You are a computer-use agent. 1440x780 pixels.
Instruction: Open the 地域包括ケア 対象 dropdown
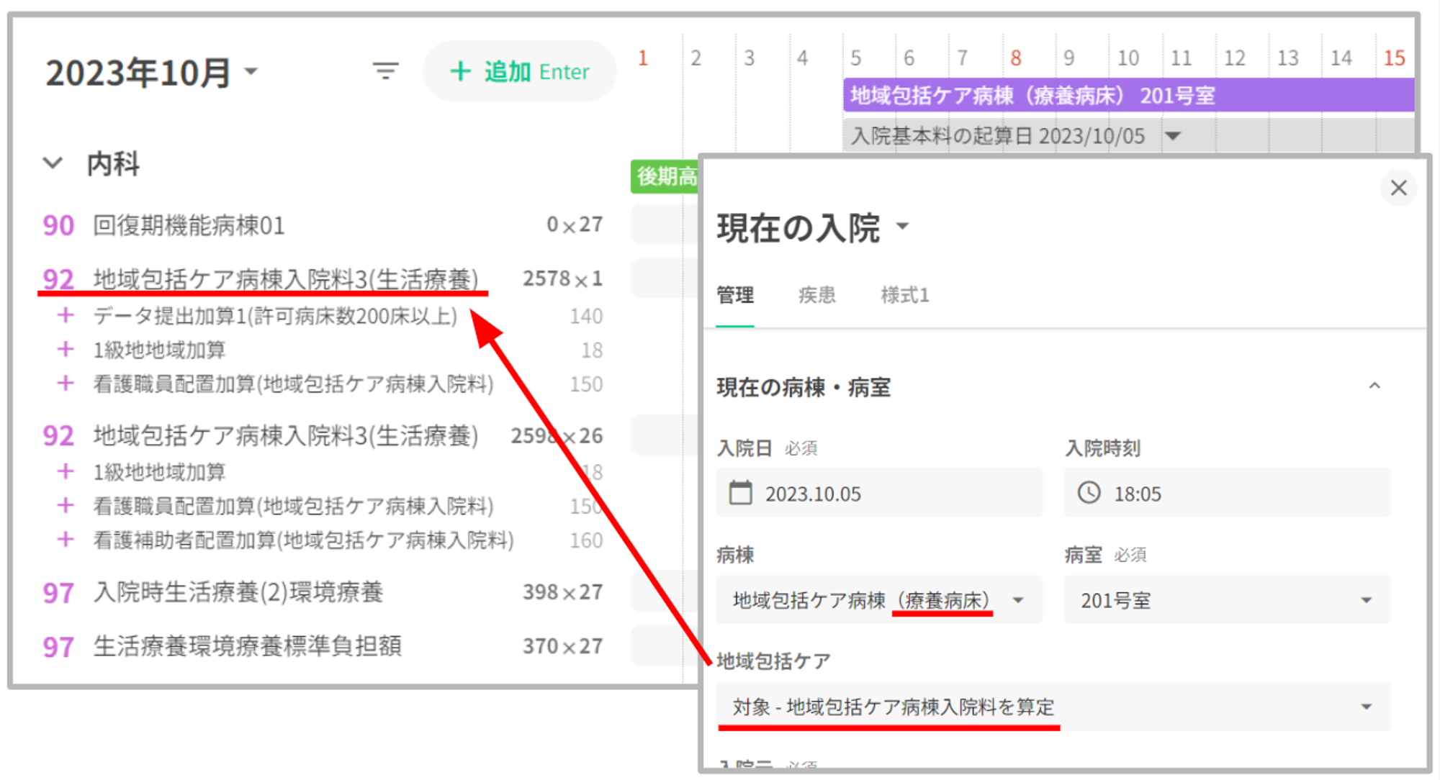[x=1366, y=707]
